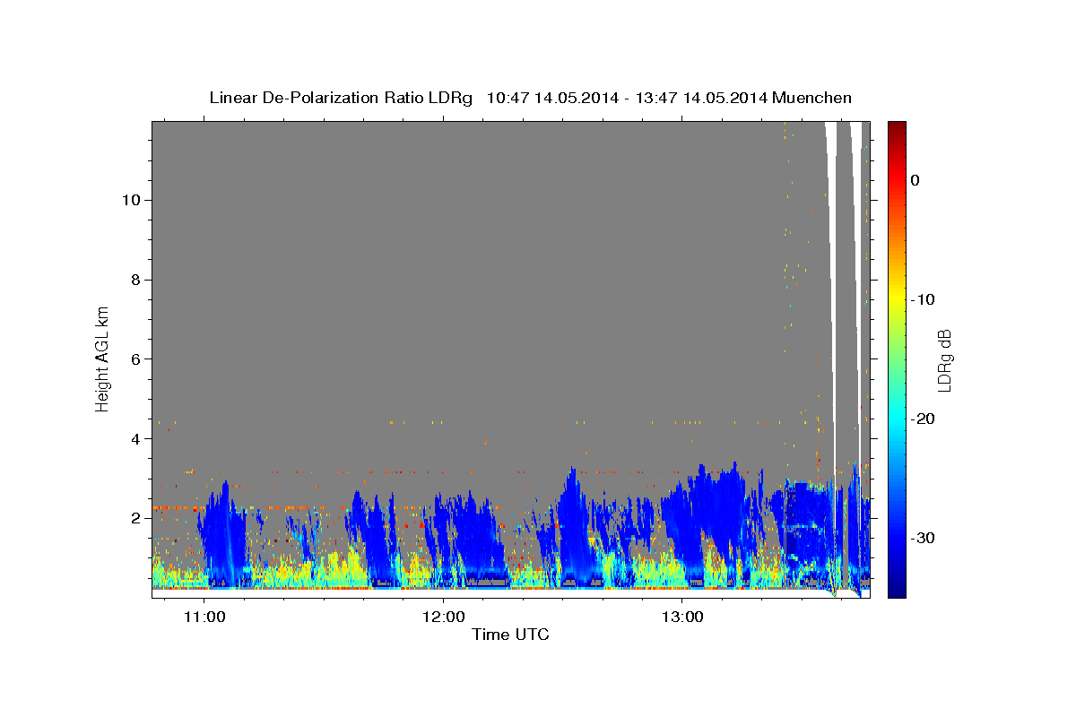This screenshot has height=717, width=1076.
Task: Click the colorbar tick label '-20'
Action: point(922,419)
